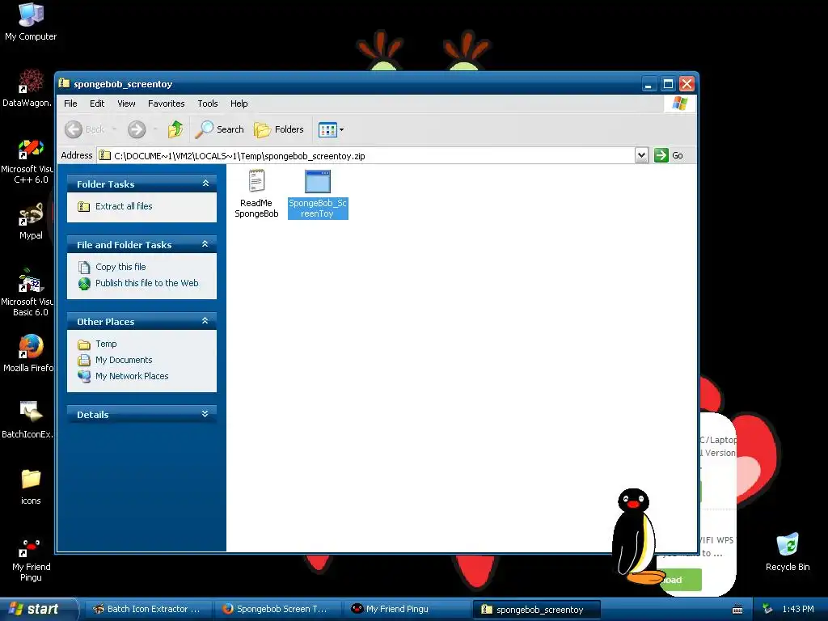Viewport: 828px width, 621px height.
Task: Select the icons folder on desktop
Action: coord(31,486)
